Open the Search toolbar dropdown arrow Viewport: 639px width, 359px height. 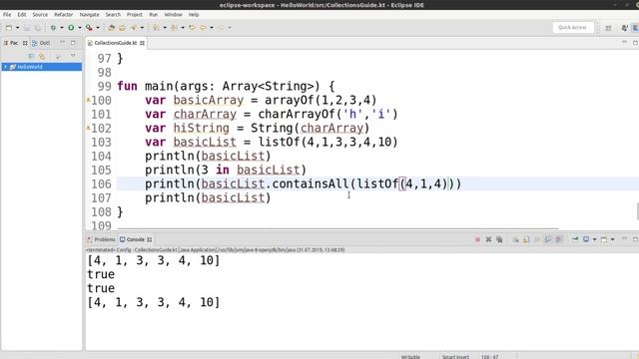coord(142,28)
